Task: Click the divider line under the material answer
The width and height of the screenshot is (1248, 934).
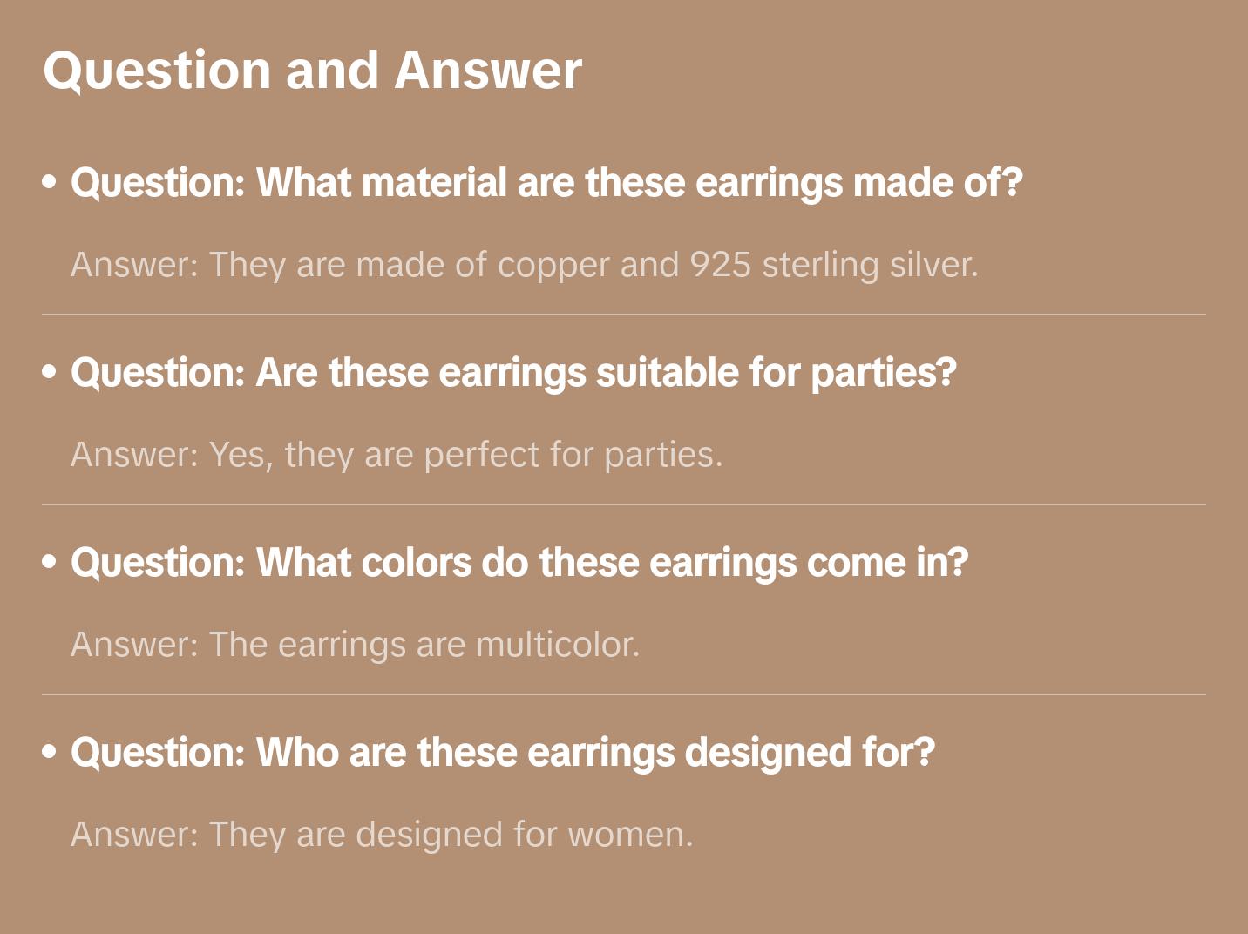Action: [x=623, y=315]
